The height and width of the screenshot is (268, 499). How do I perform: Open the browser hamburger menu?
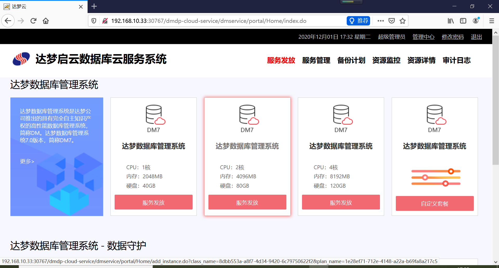pyautogui.click(x=491, y=21)
